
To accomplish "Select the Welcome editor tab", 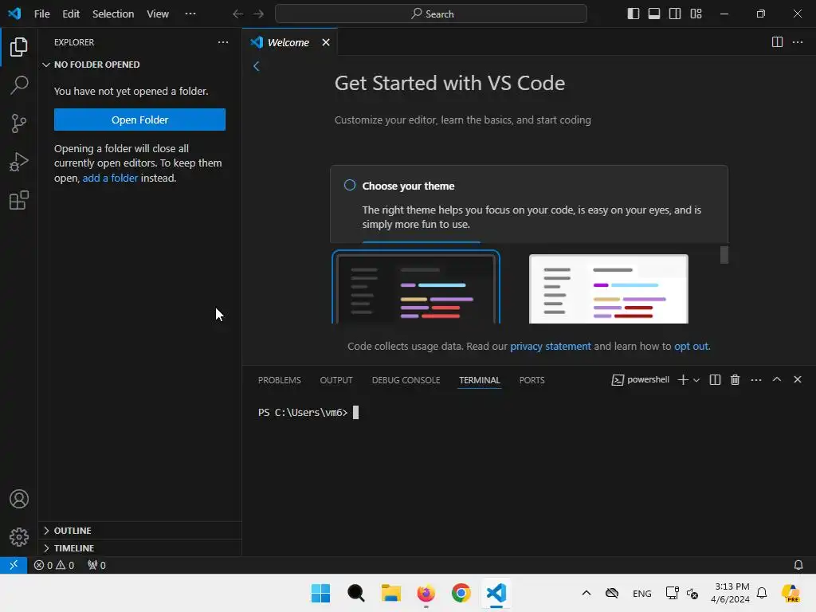I will click(x=289, y=42).
